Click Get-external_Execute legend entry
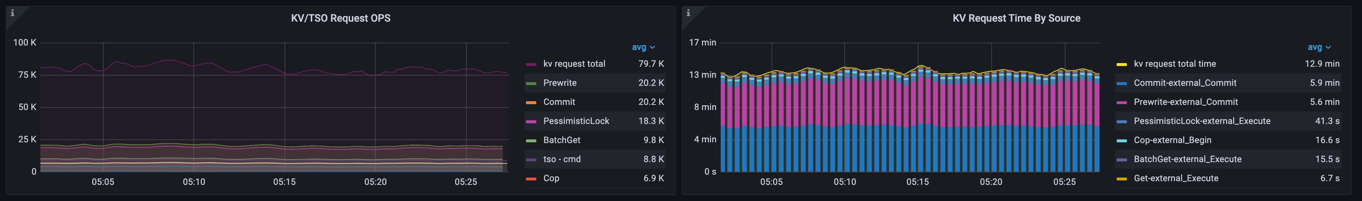Image resolution: width=1362 pixels, height=201 pixels. click(1176, 178)
